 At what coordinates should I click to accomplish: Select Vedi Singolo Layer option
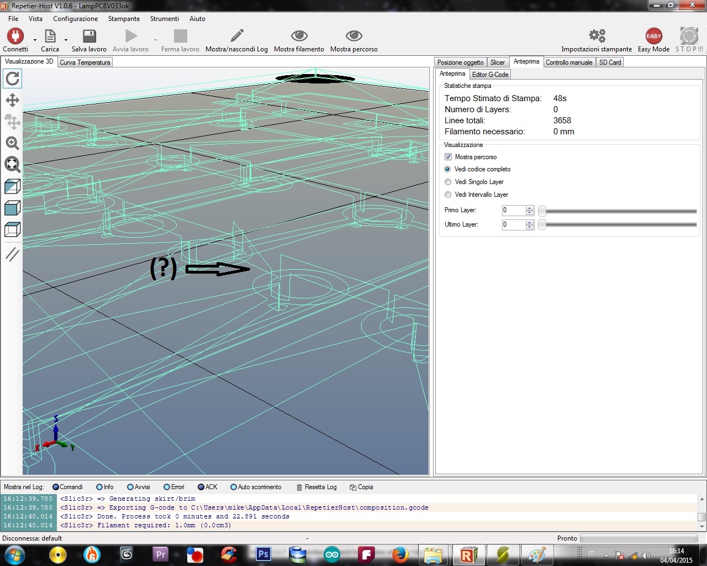[x=448, y=182]
